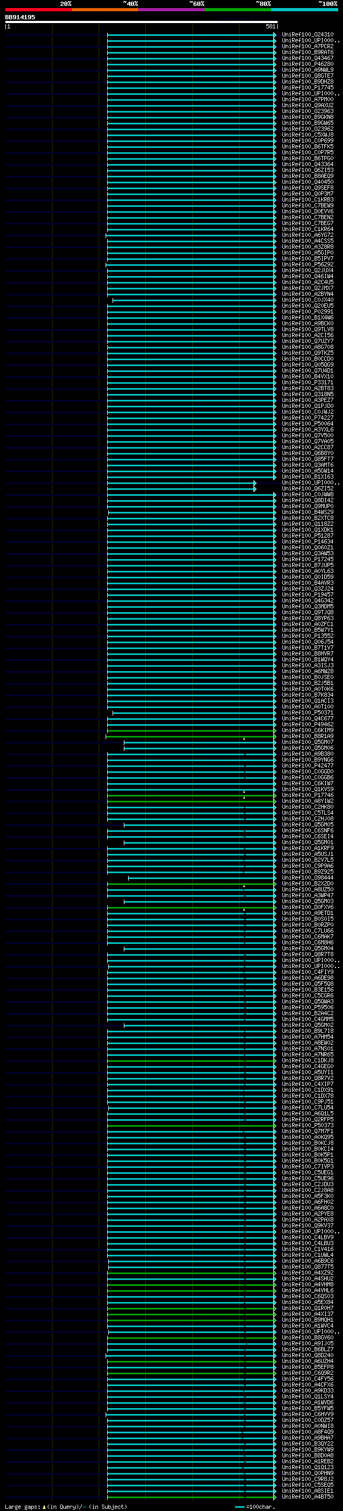Select the UniRef100_A9NWL9 label
The image size is (343, 1511).
click(x=308, y=70)
